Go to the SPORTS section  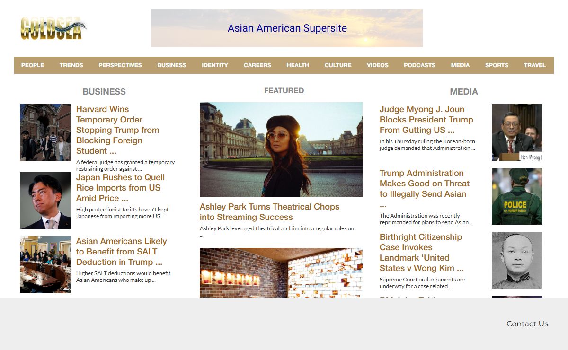coord(497,65)
